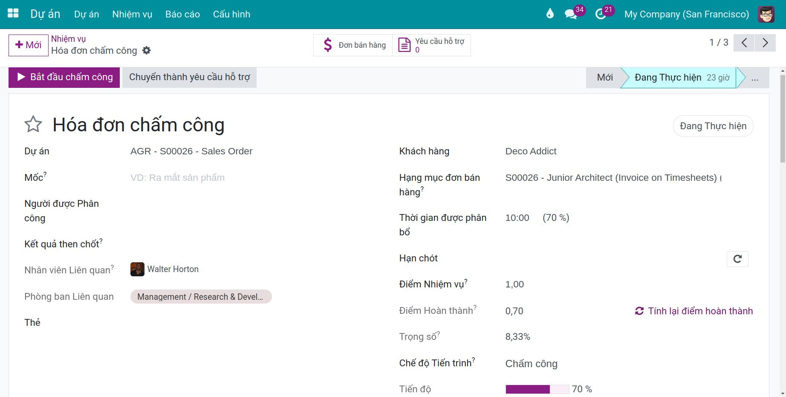Image resolution: width=786 pixels, height=397 pixels.
Task: Select the Đang Thực hiện stage
Action: (x=681, y=78)
